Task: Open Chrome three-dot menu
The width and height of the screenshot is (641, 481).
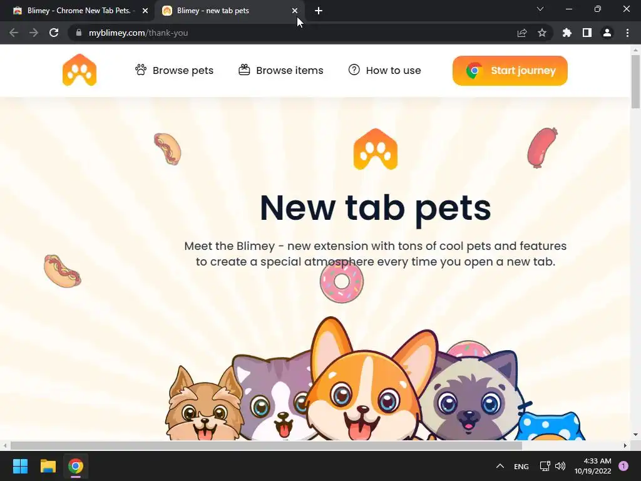Action: coord(627,33)
